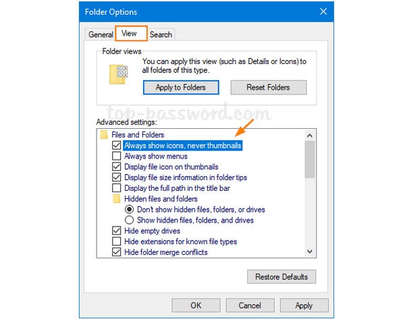
Task: Toggle Display file size information in folder tips
Action: 117,177
